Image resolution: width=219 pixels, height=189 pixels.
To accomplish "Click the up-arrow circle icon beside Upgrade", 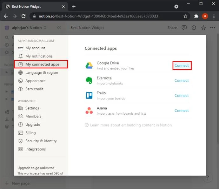I will [x=21, y=125].
